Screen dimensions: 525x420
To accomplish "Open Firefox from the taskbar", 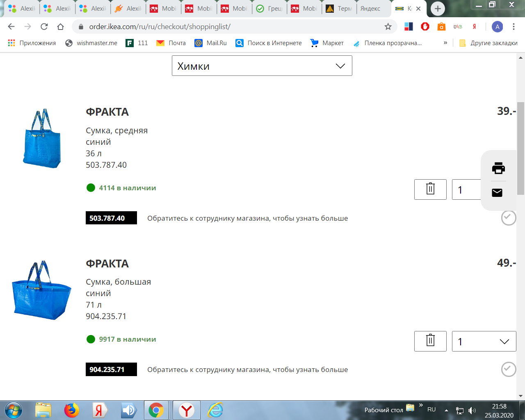I will pos(71,410).
